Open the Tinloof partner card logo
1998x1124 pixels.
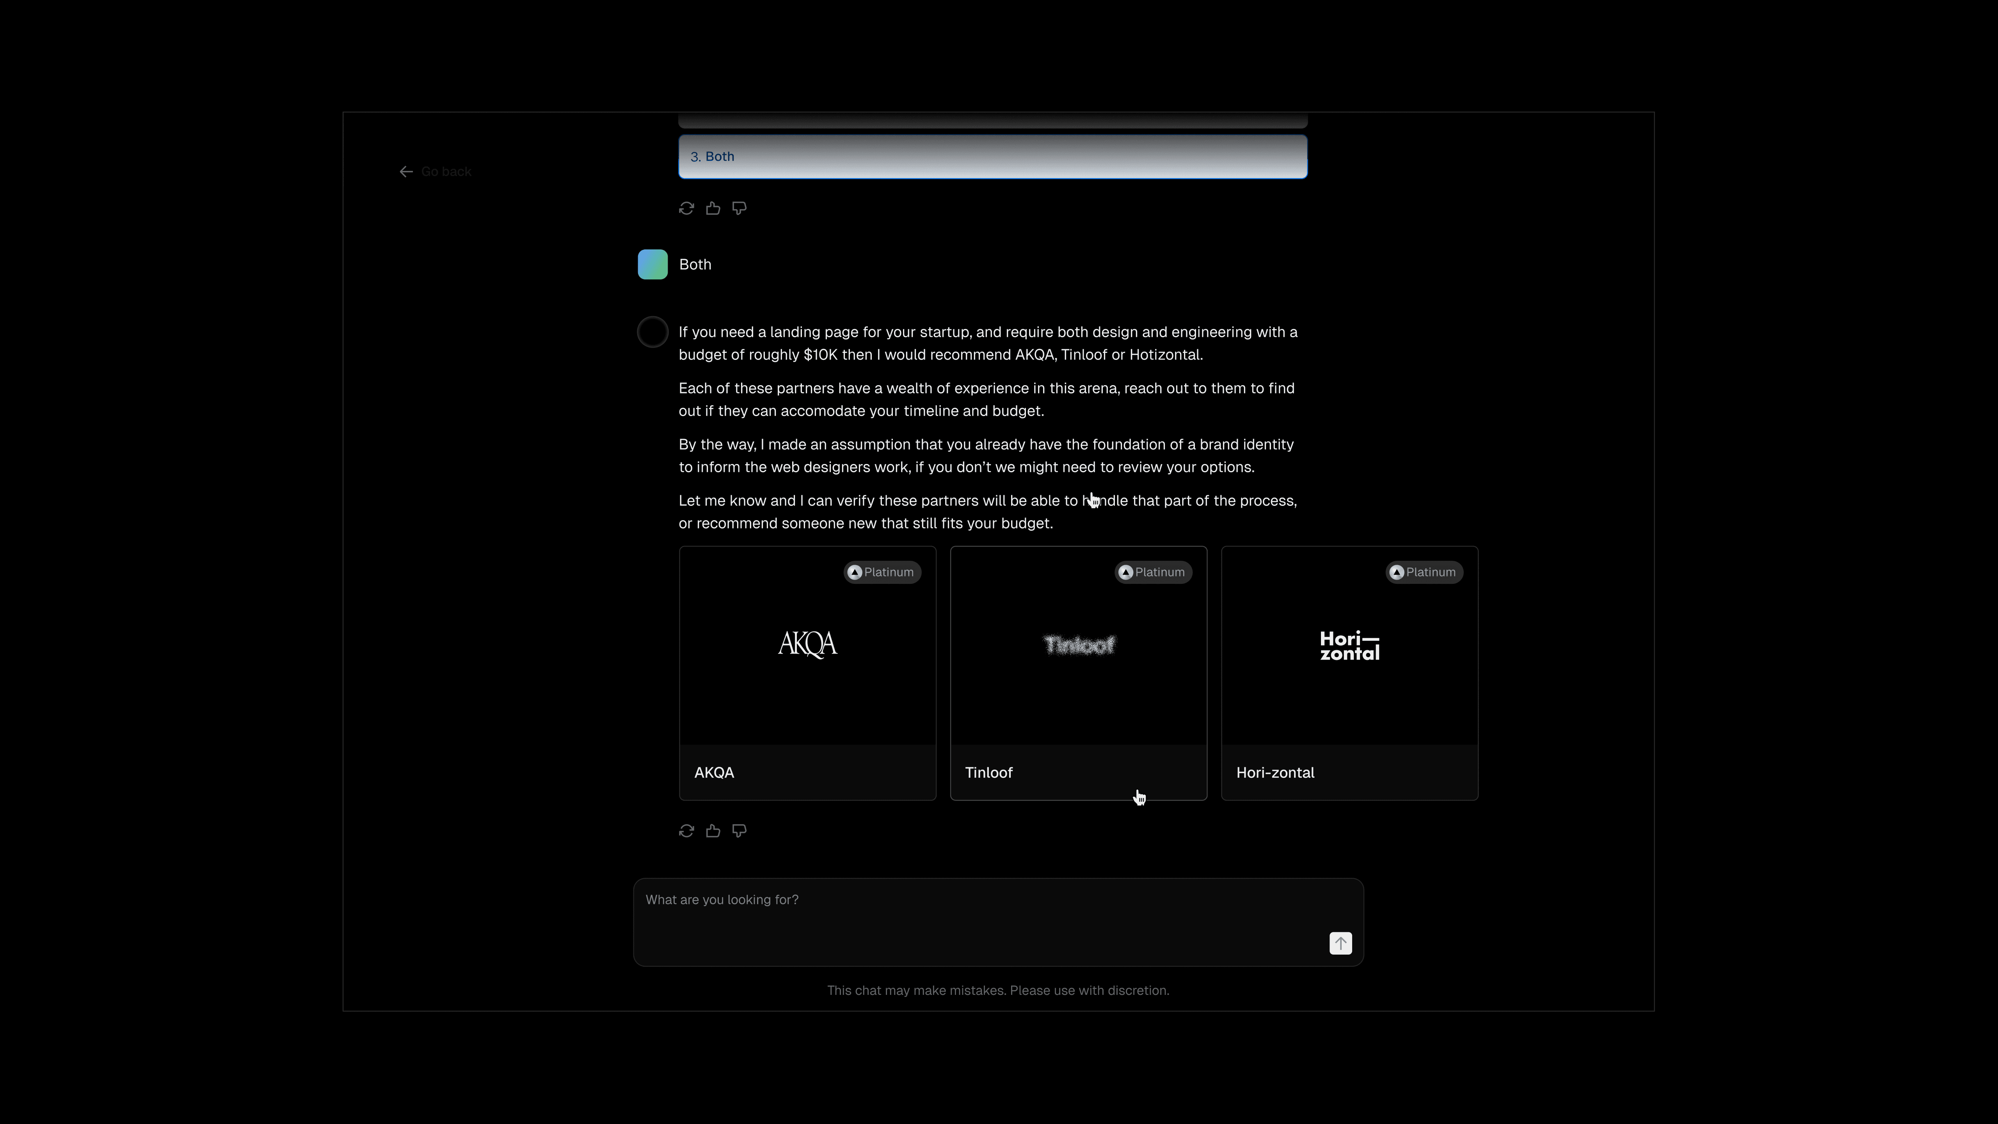(1078, 645)
